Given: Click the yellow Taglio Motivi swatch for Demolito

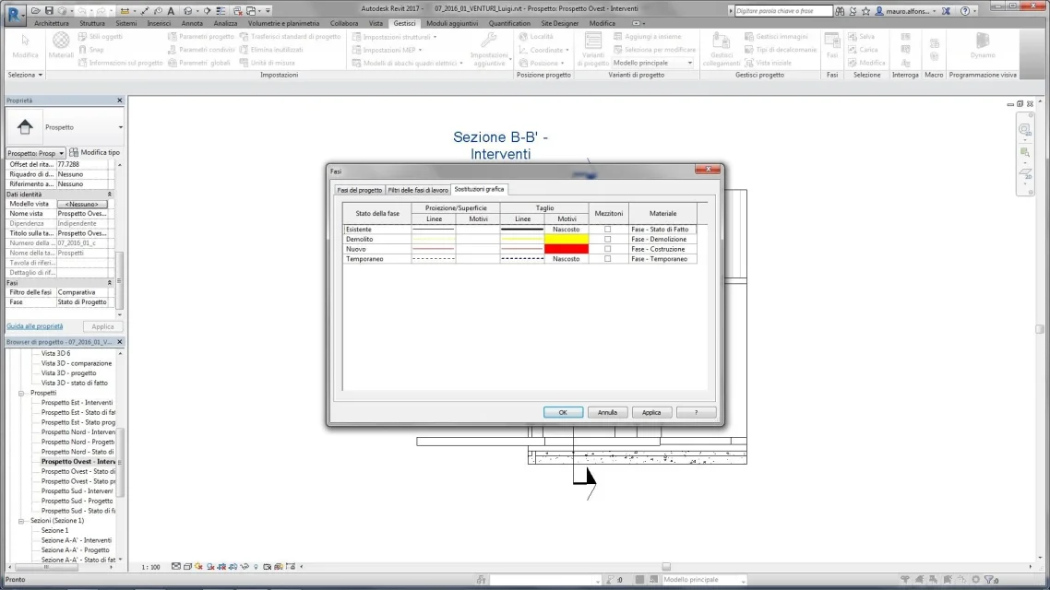Looking at the screenshot, I should click(567, 239).
